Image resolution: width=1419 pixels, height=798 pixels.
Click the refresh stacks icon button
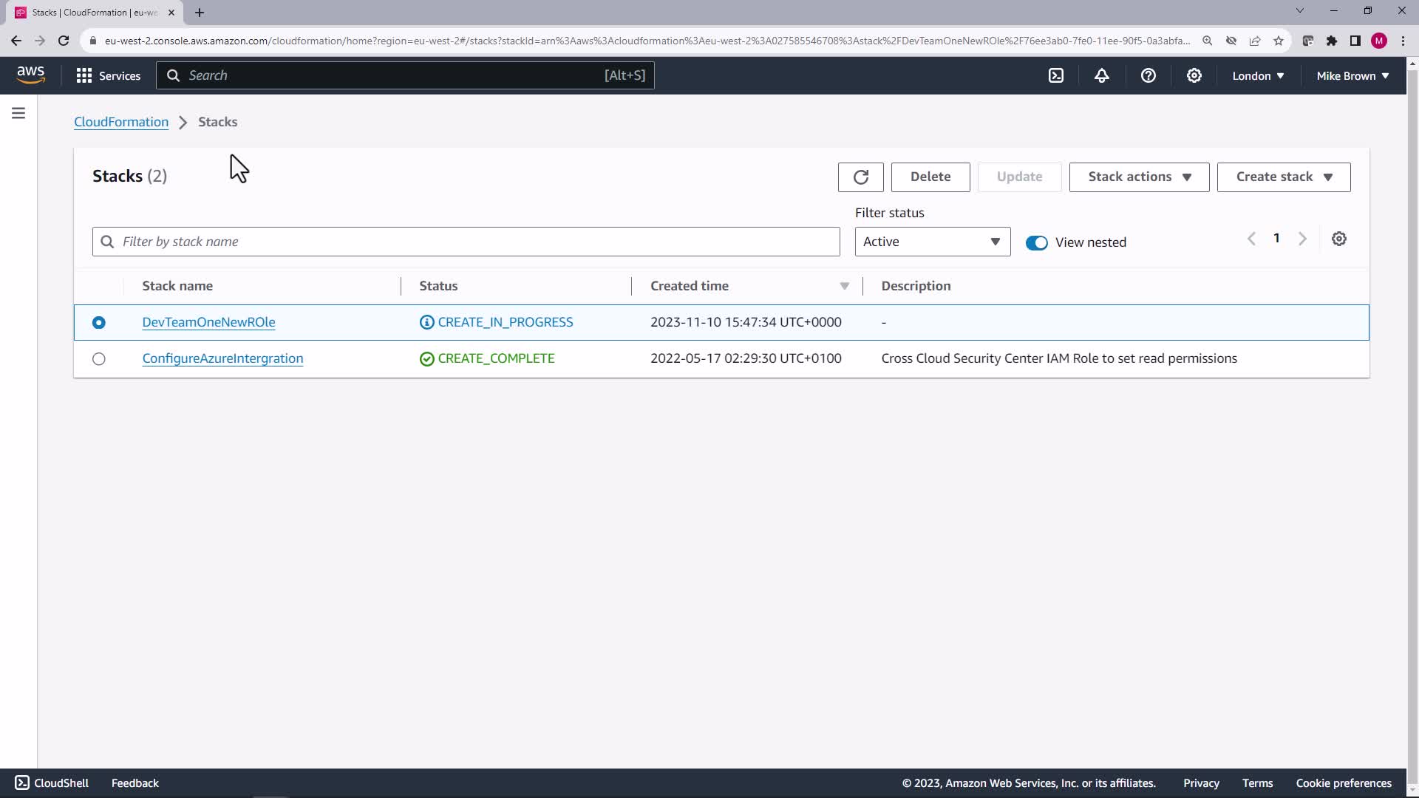(x=860, y=177)
